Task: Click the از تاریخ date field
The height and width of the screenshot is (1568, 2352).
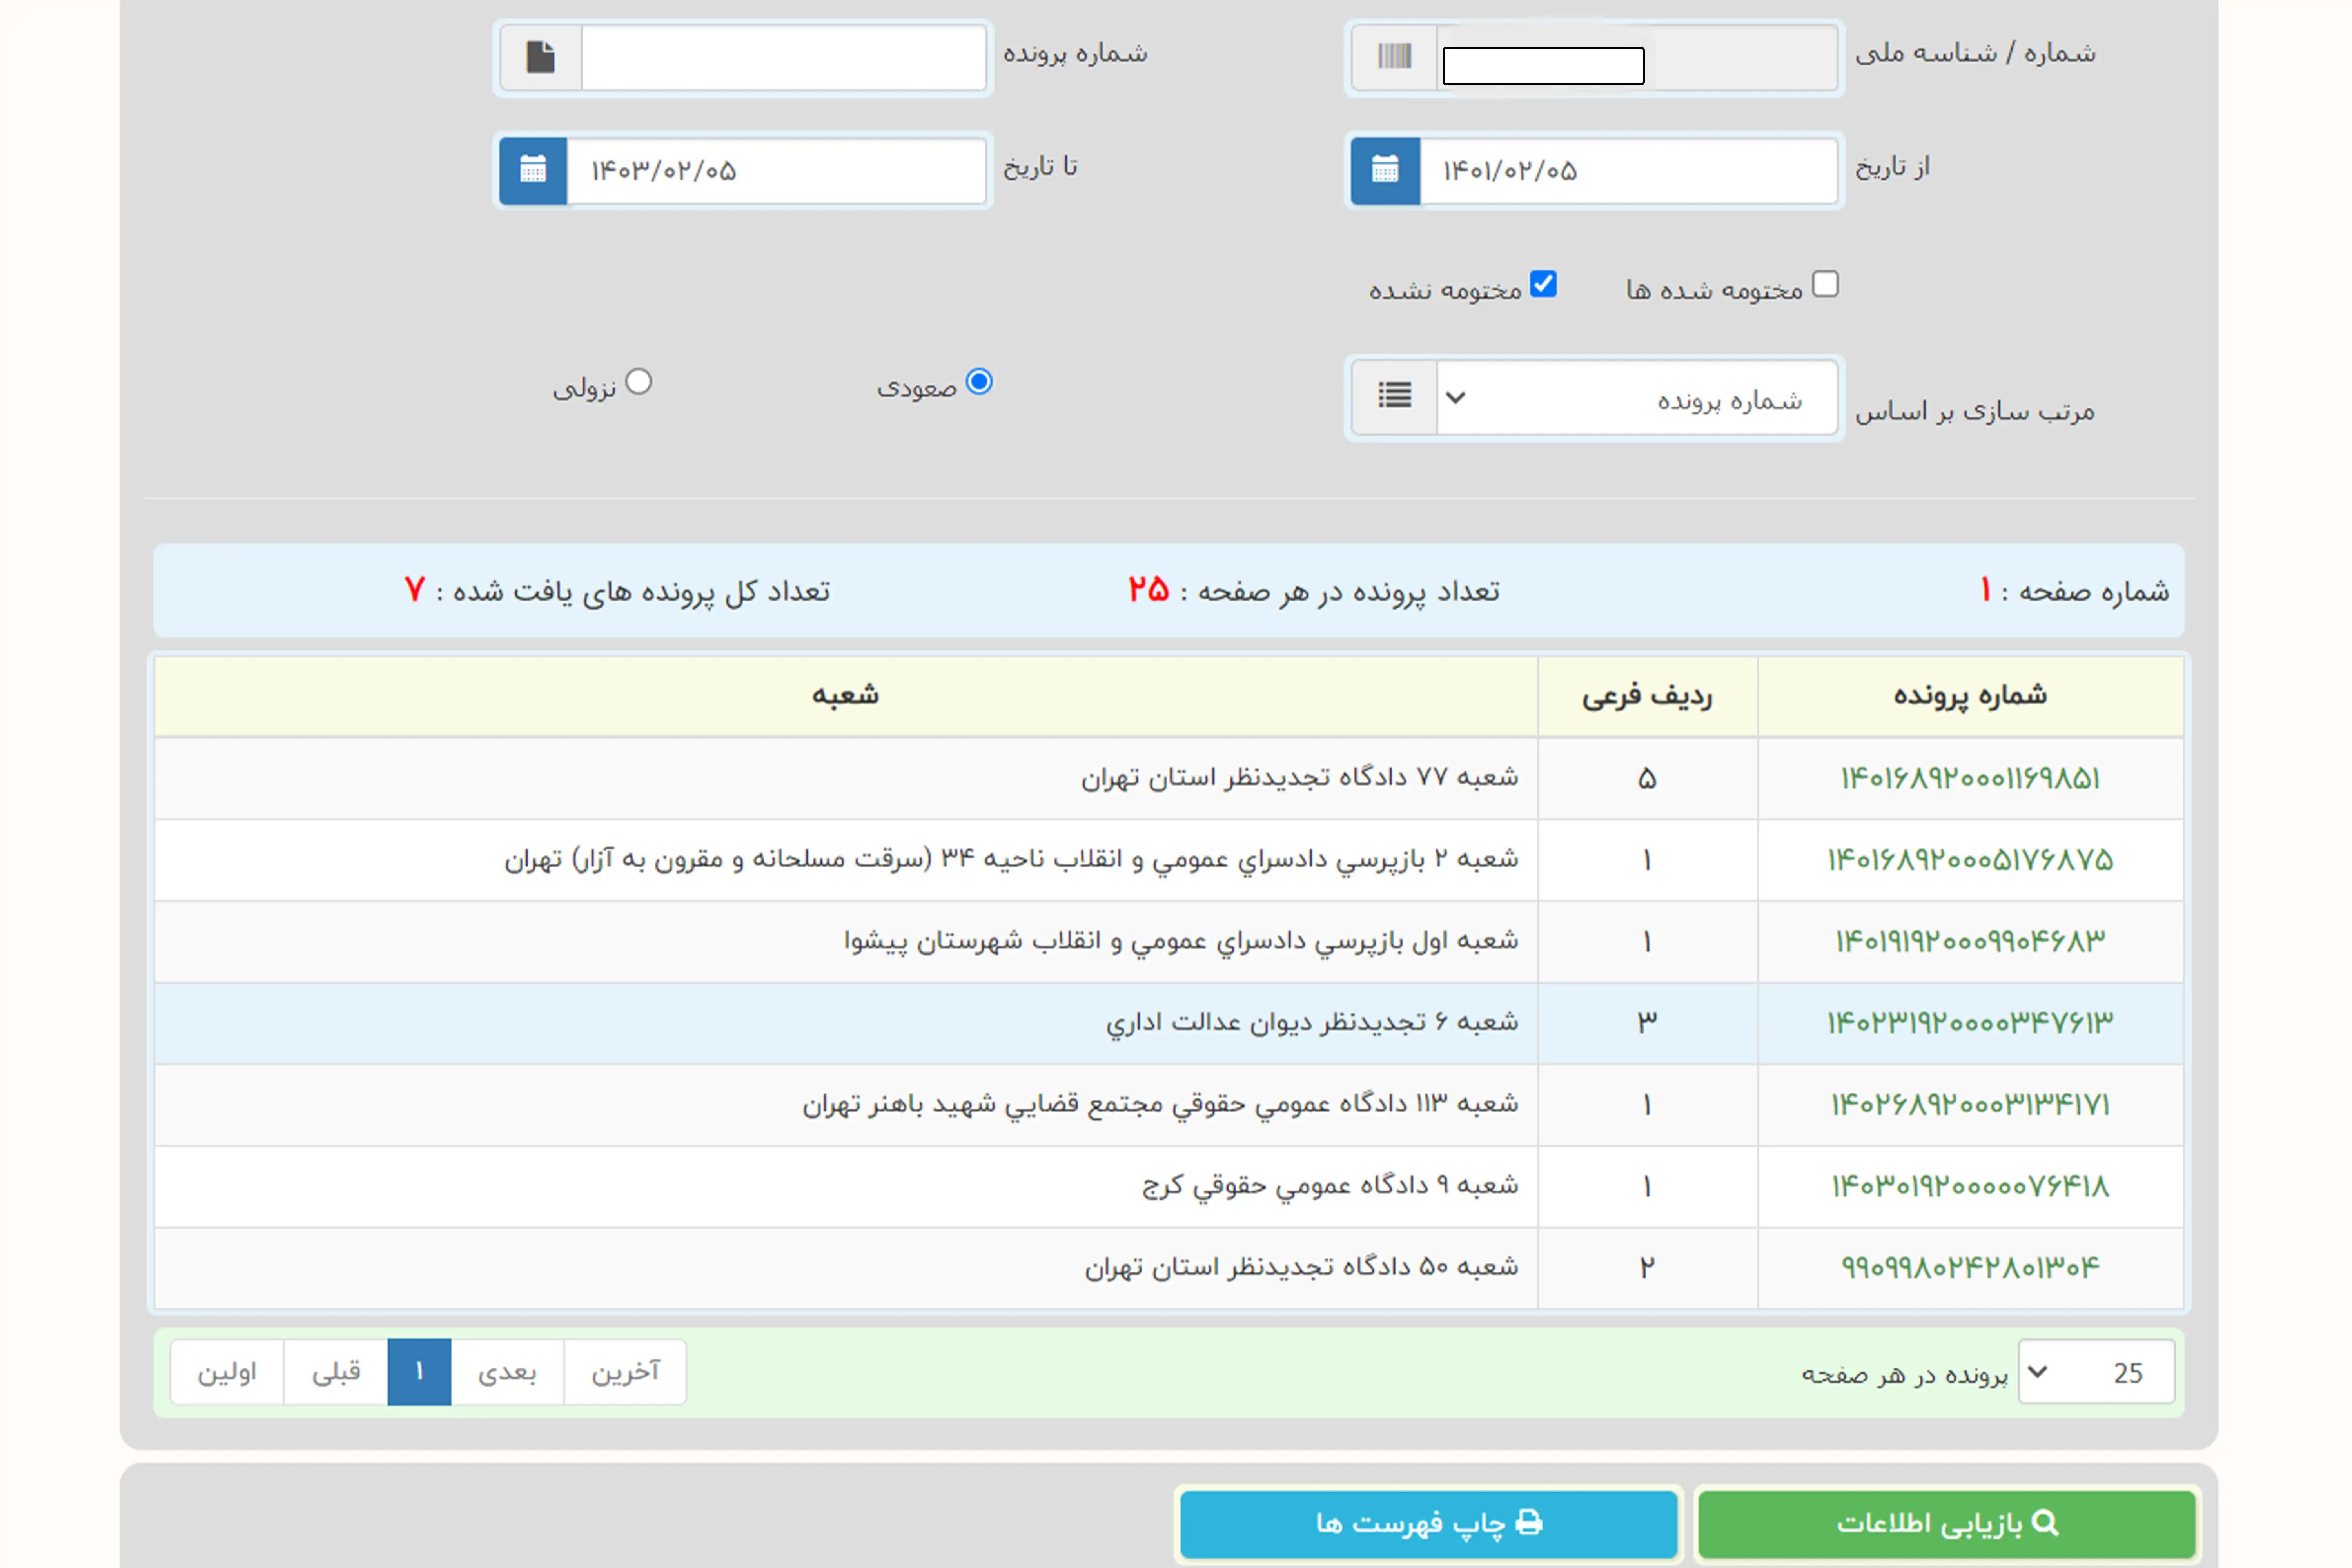Action: 1629,171
